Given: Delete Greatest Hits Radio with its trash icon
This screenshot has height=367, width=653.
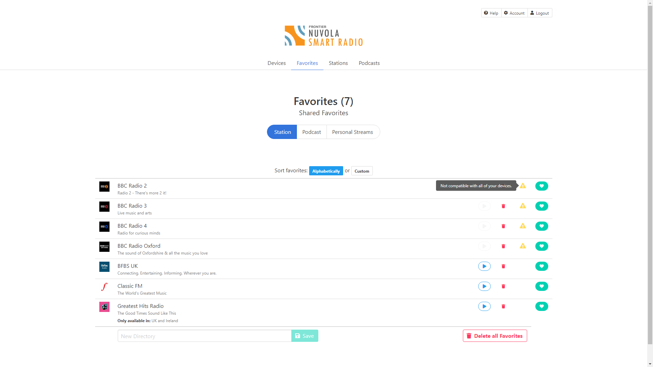Looking at the screenshot, I should (503, 307).
